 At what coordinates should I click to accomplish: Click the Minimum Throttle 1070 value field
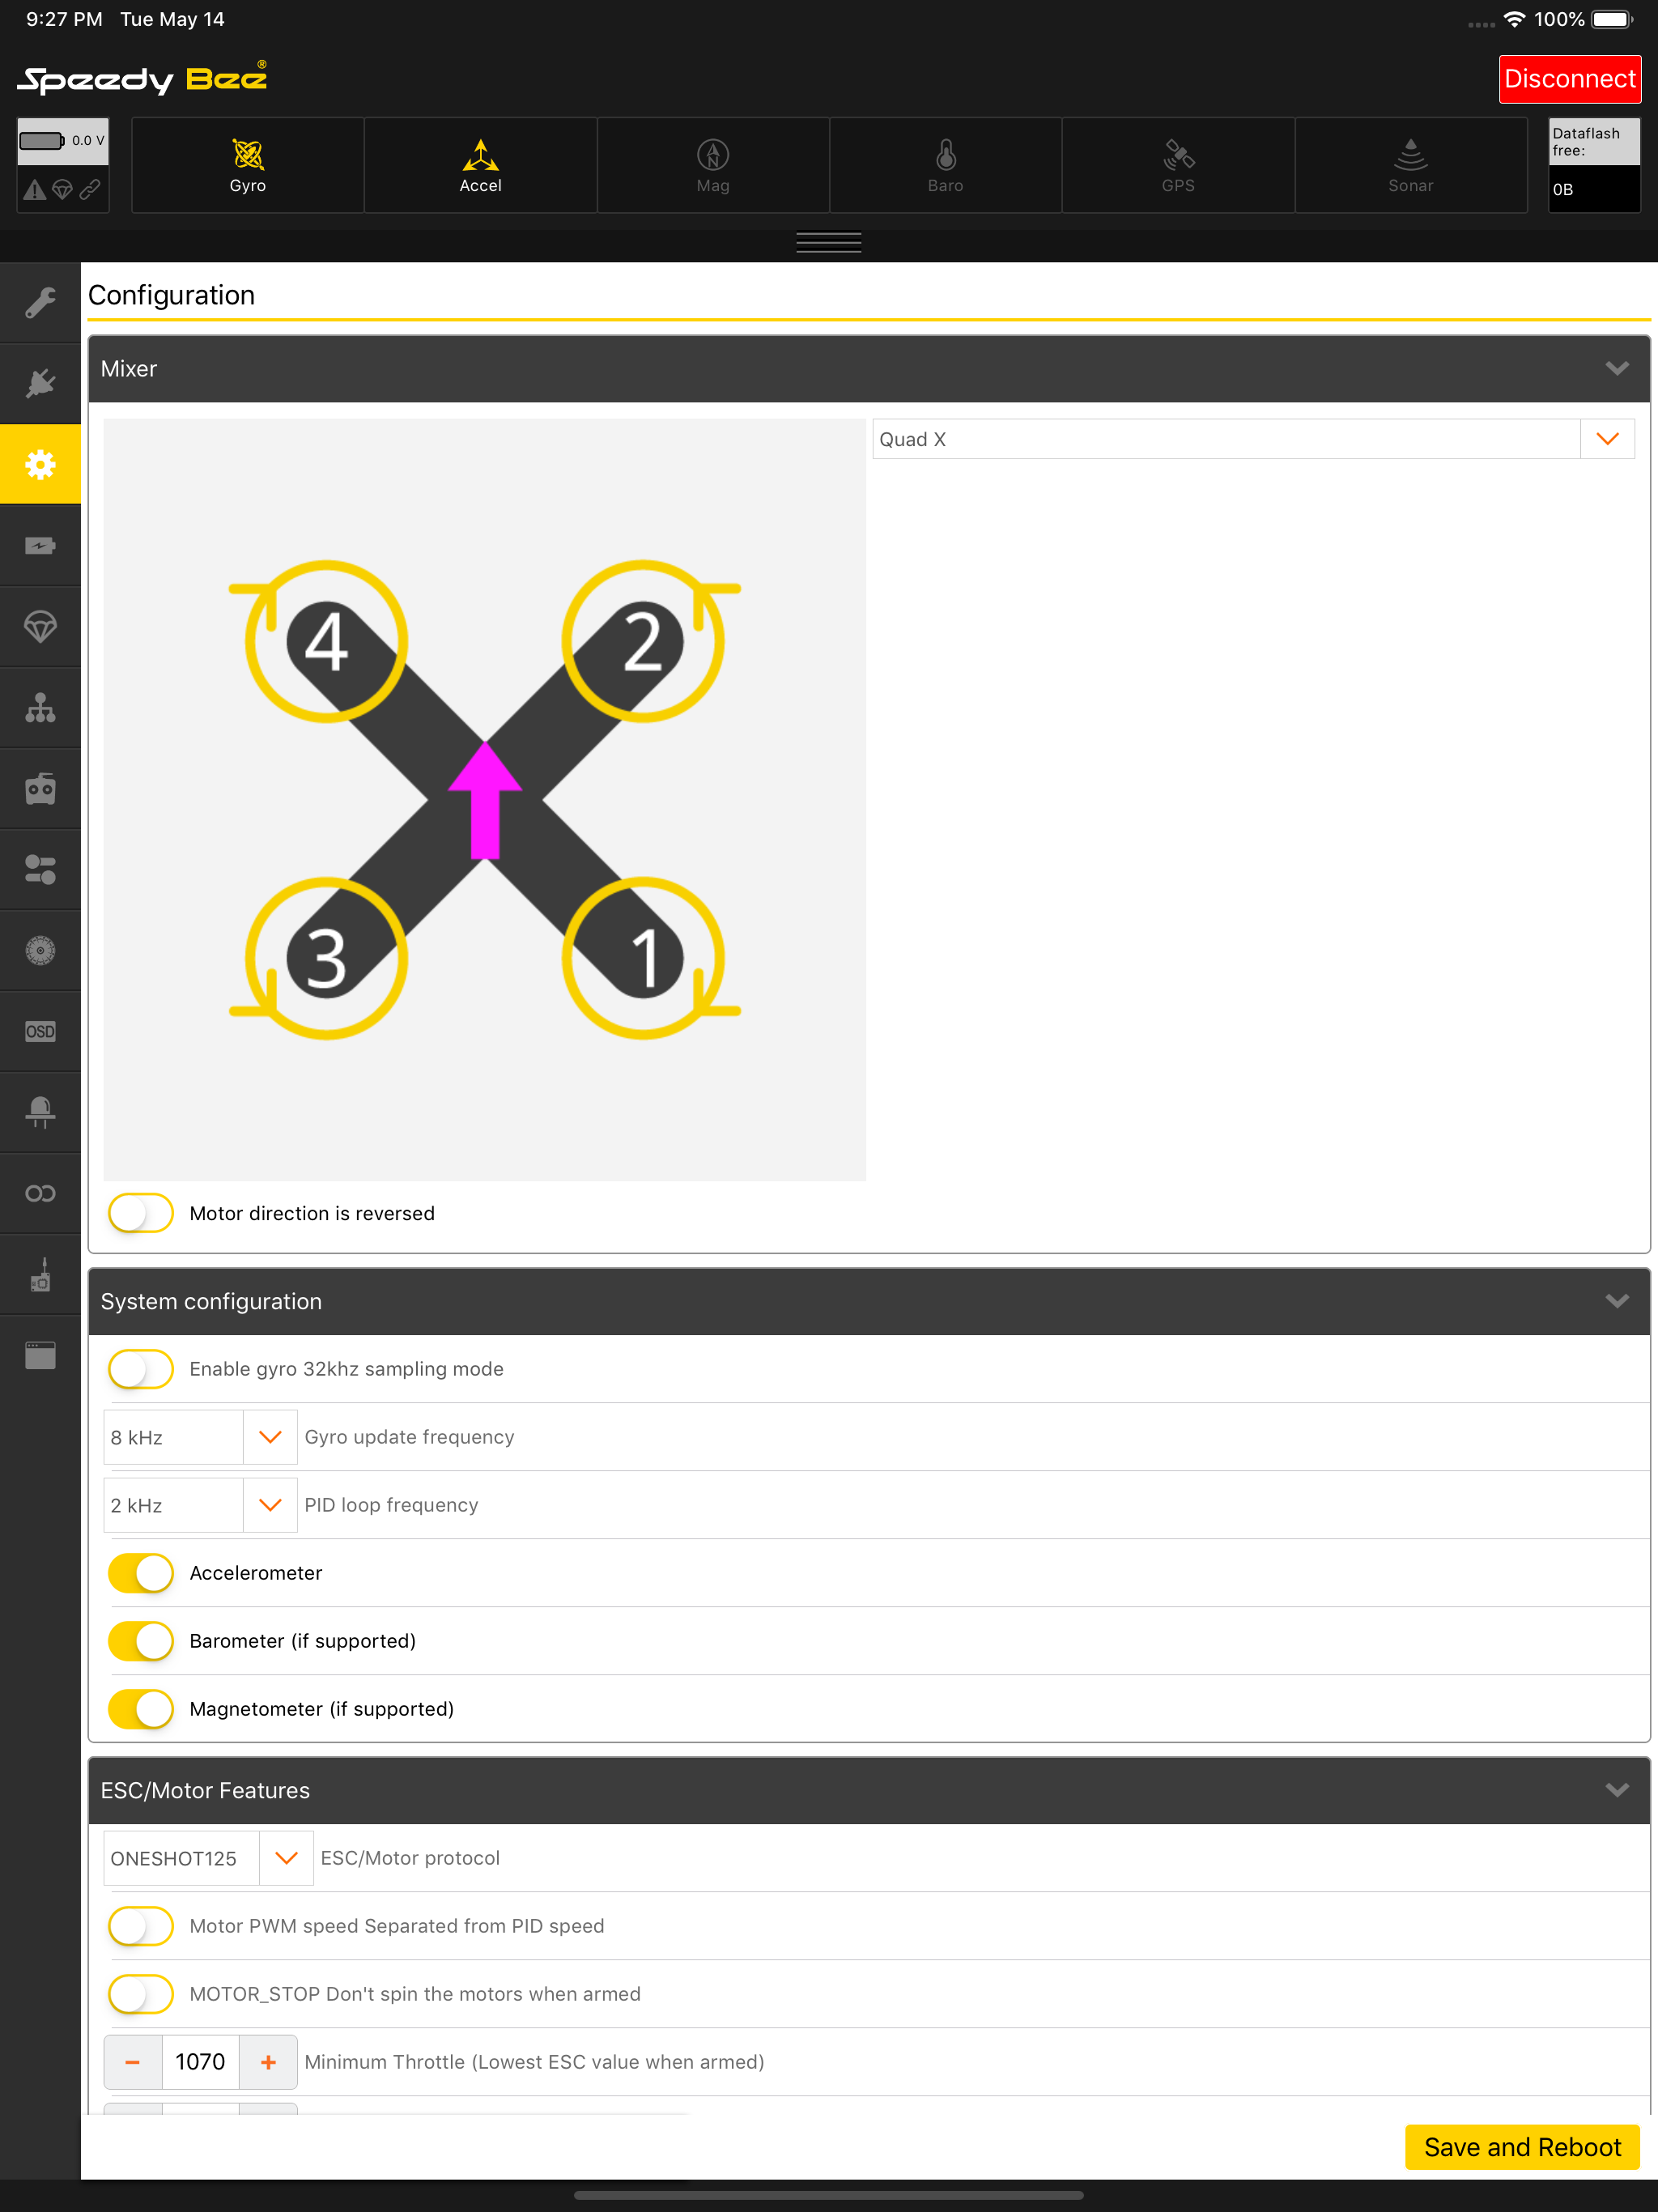(x=200, y=2062)
